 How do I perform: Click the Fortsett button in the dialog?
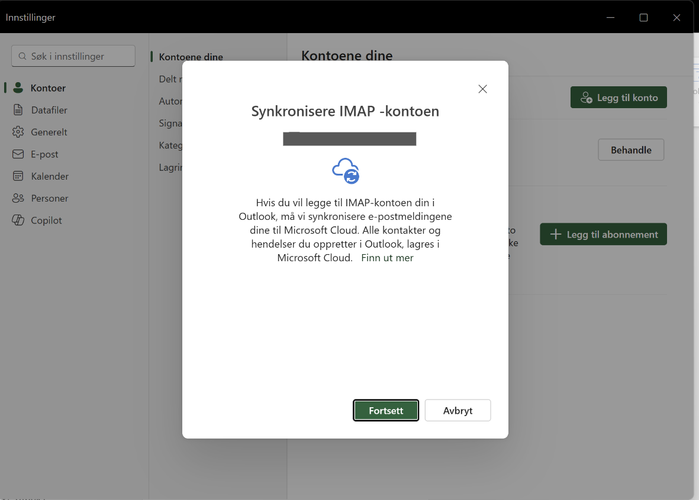click(x=386, y=410)
